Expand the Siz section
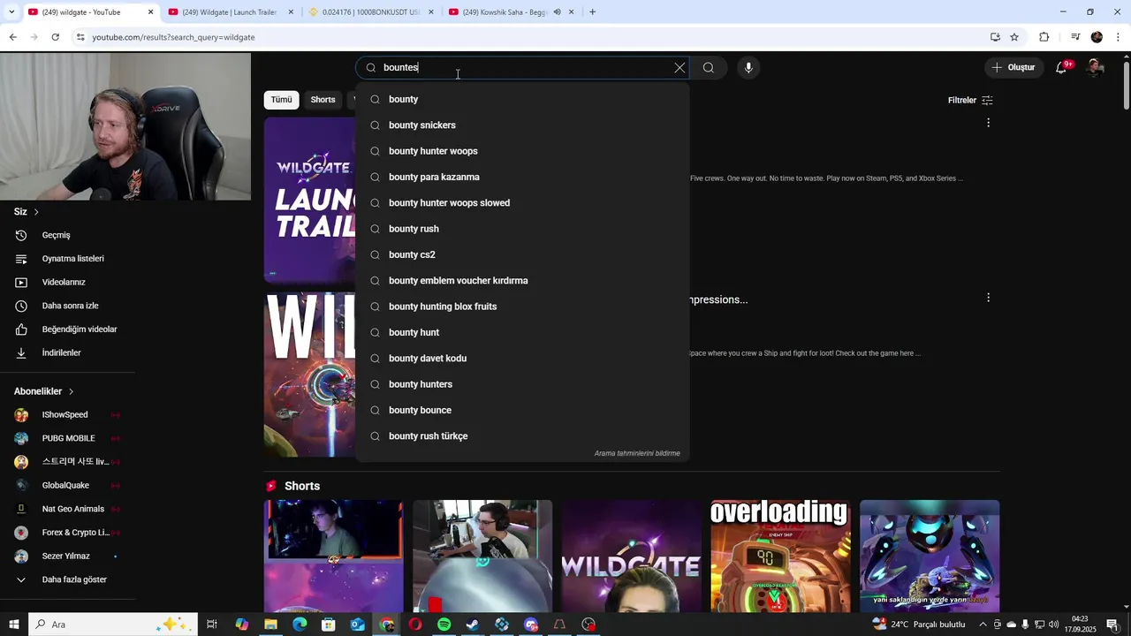Viewport: 1131px width, 636px height. 27,212
